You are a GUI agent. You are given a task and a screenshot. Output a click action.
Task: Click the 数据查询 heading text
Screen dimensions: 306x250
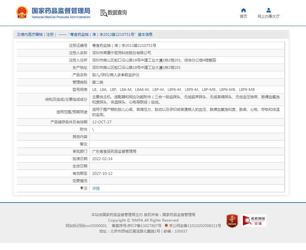(x=117, y=13)
